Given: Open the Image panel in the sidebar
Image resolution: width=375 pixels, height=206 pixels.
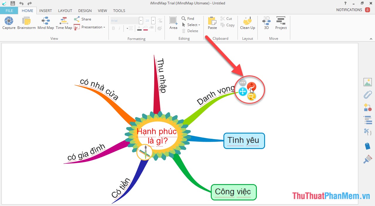Looking at the screenshot, I should pos(367,82).
